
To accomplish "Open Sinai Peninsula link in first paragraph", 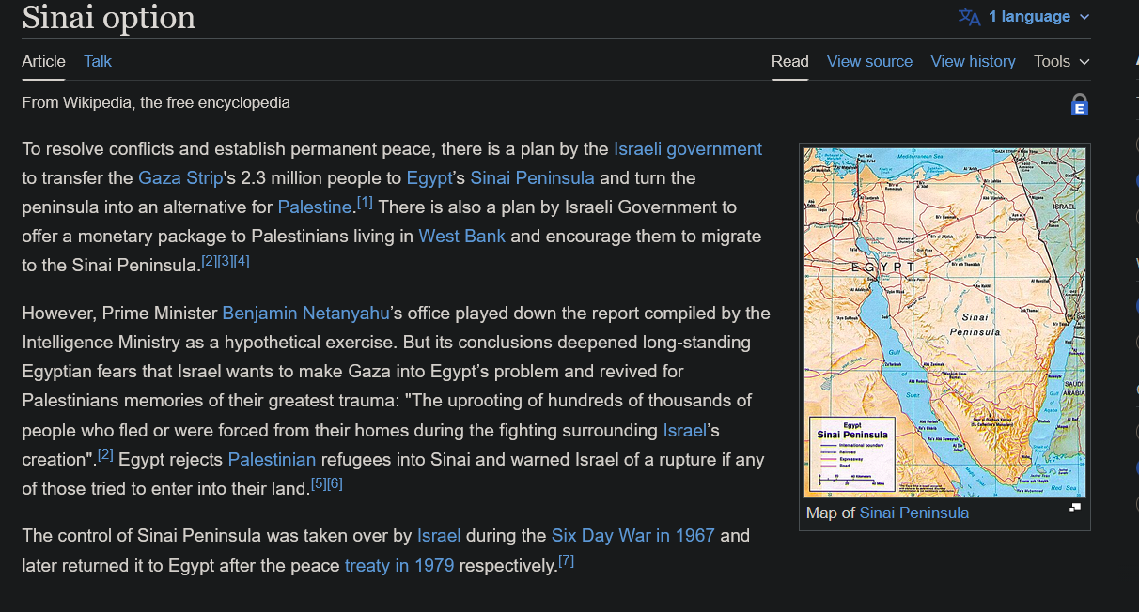I will [532, 177].
